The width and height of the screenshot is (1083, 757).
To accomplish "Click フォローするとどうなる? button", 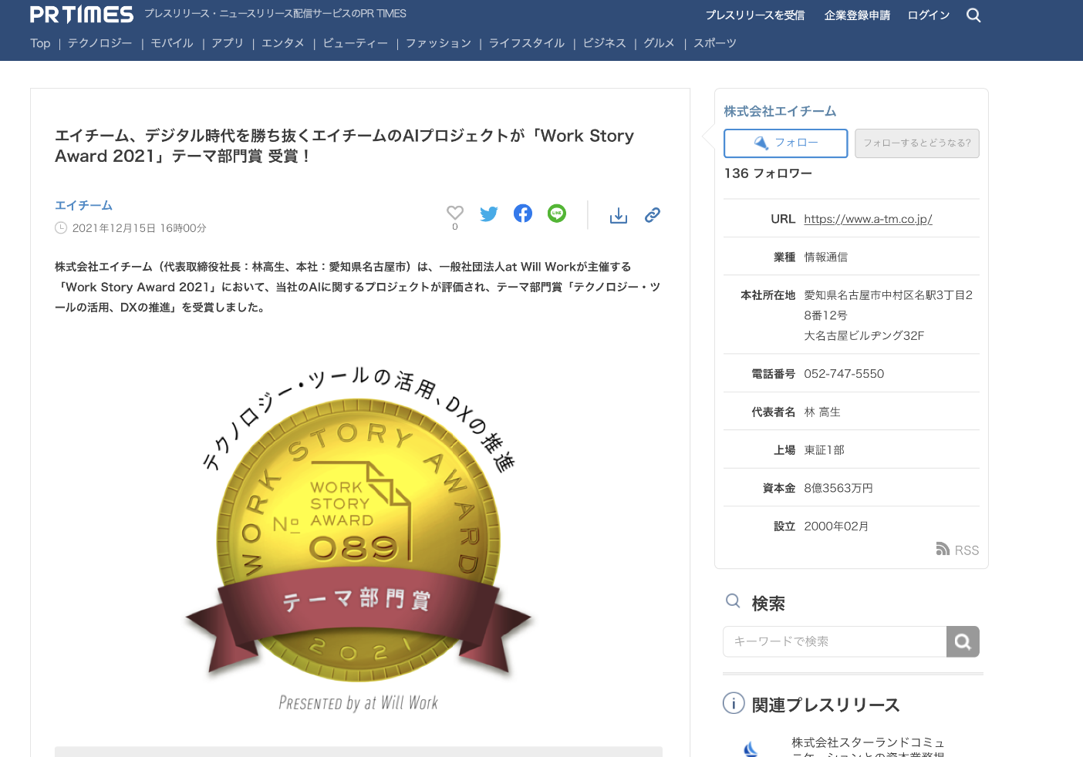I will pos(917,143).
